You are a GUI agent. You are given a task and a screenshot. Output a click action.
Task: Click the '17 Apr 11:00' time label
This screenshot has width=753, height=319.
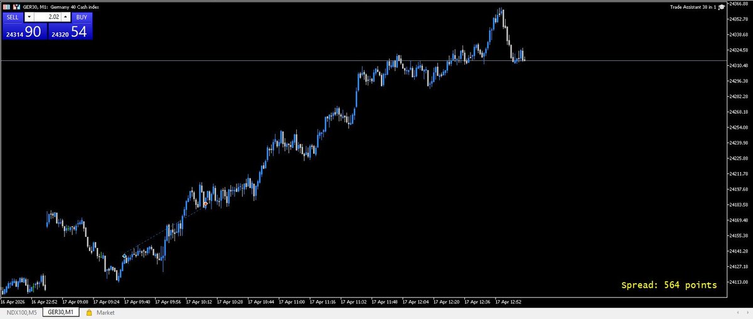(292, 301)
